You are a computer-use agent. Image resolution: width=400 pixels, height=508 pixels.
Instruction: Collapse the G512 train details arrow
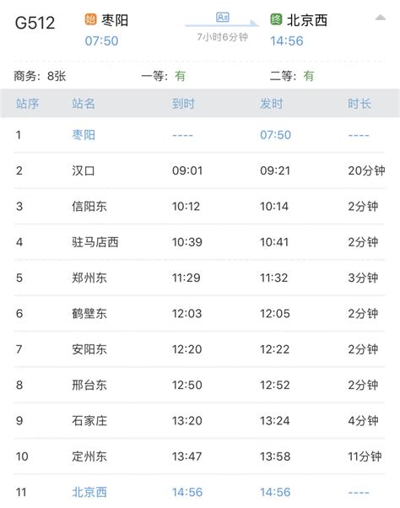coord(381,18)
